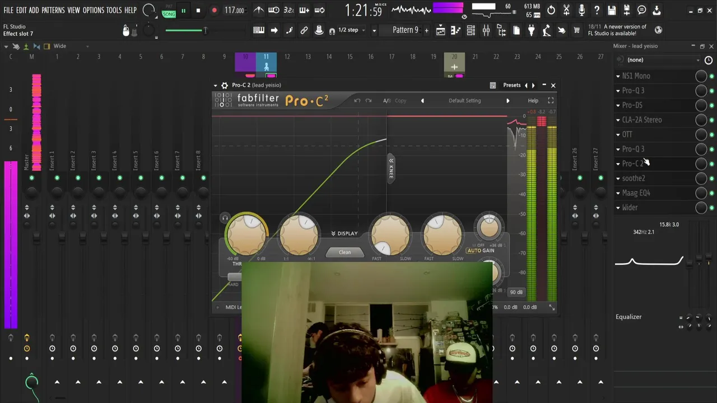This screenshot has width=717, height=403.
Task: Click the microphone recording icon
Action: 581,11
